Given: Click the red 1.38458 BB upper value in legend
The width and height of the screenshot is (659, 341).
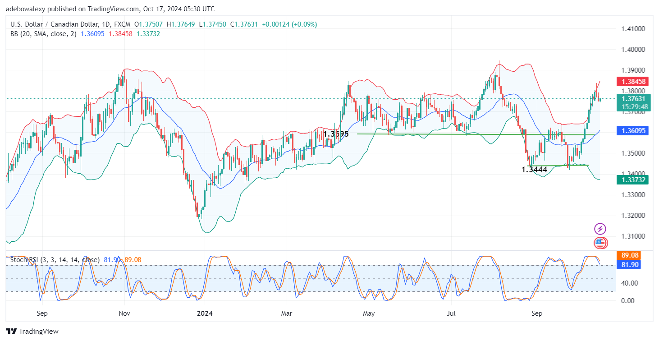Looking at the screenshot, I should pyautogui.click(x=120, y=34).
